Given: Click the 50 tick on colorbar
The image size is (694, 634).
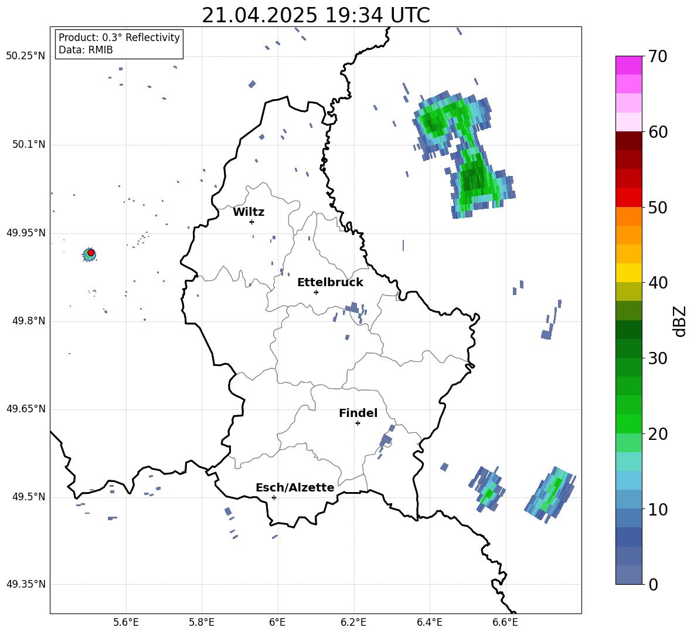Looking at the screenshot, I should (x=658, y=207).
